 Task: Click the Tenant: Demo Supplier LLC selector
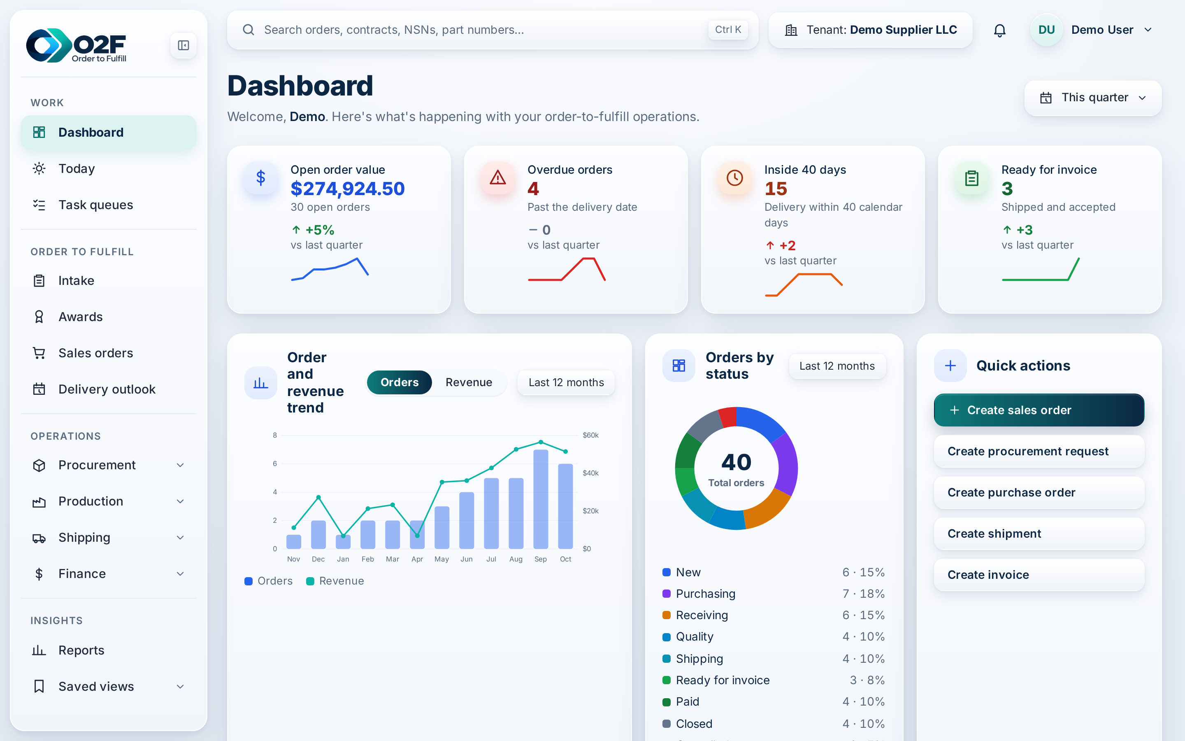[870, 30]
